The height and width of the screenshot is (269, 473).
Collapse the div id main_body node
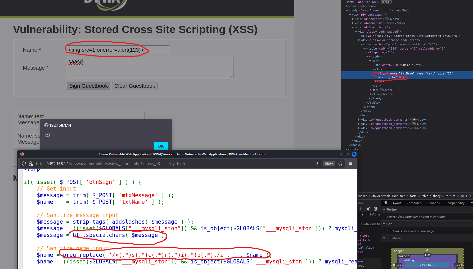click(x=353, y=27)
